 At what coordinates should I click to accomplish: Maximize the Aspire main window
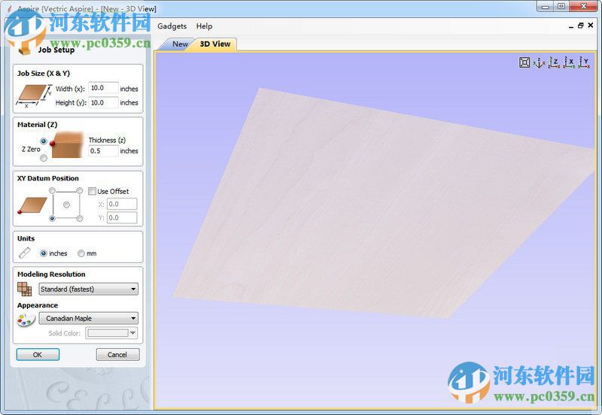(x=561, y=7)
